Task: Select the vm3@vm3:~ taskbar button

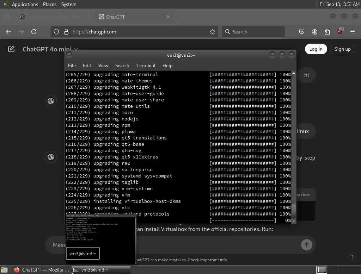Action: click(101, 270)
